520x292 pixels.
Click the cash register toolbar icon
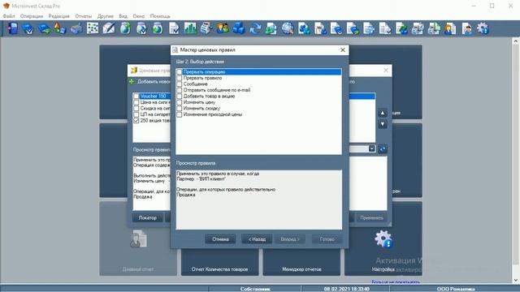[x=206, y=29]
